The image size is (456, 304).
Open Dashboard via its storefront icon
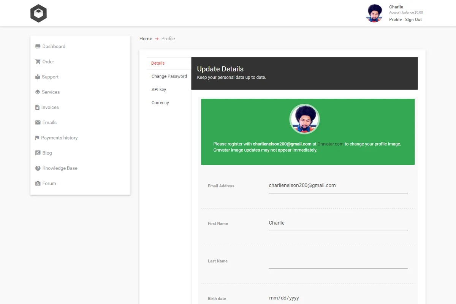(x=38, y=46)
